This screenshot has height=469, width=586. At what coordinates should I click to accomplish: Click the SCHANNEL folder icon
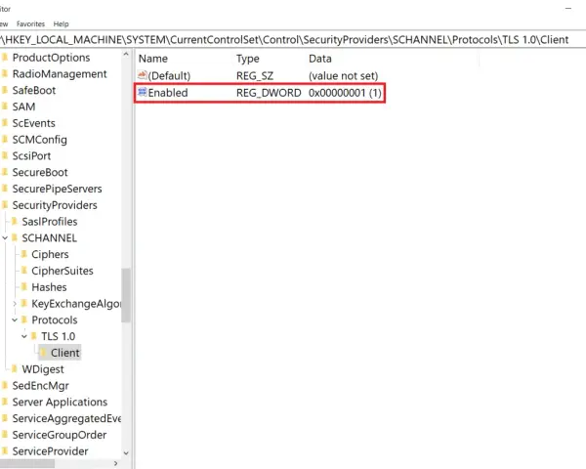pyautogui.click(x=15, y=237)
